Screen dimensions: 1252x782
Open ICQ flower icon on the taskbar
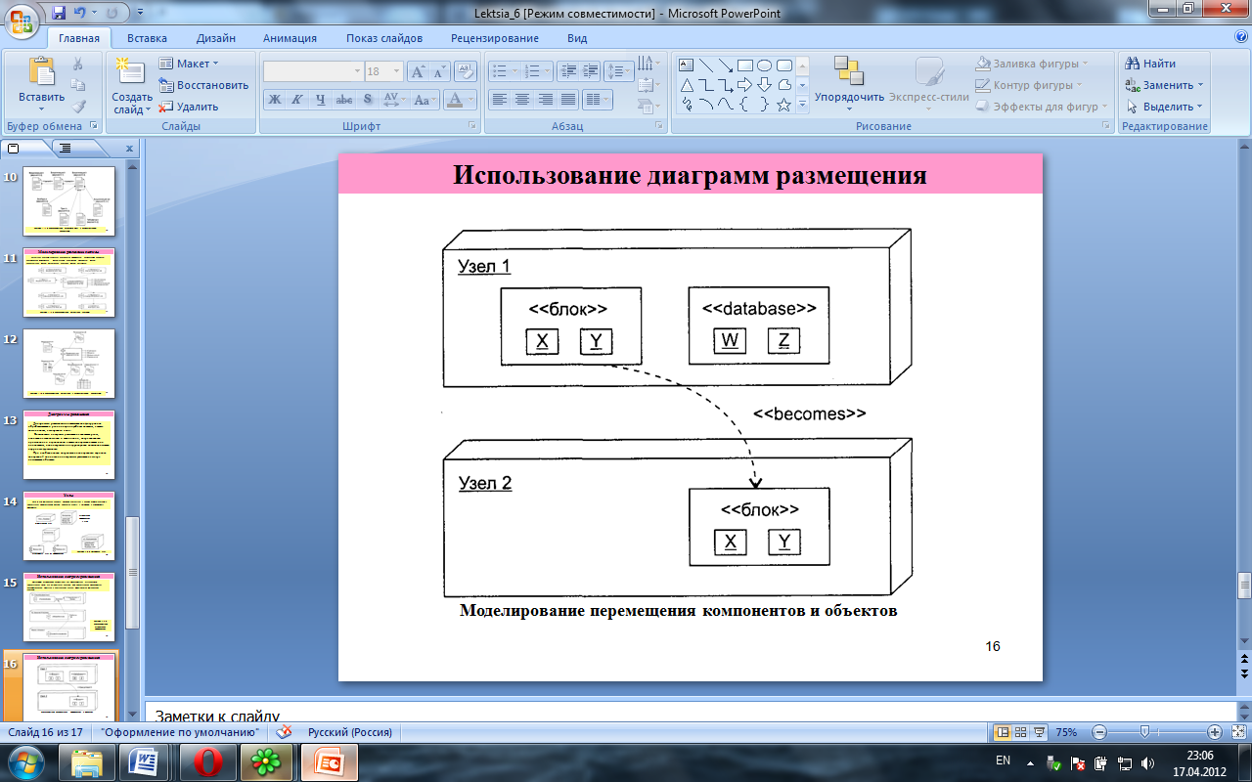point(266,761)
